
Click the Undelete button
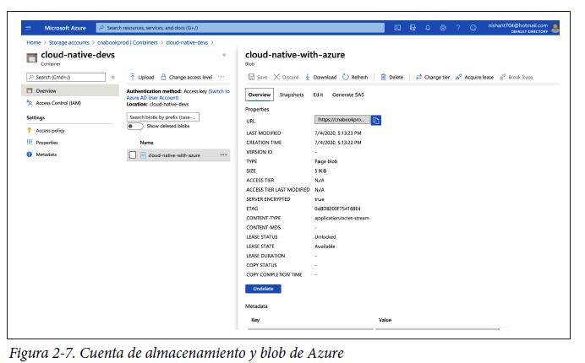(263, 289)
